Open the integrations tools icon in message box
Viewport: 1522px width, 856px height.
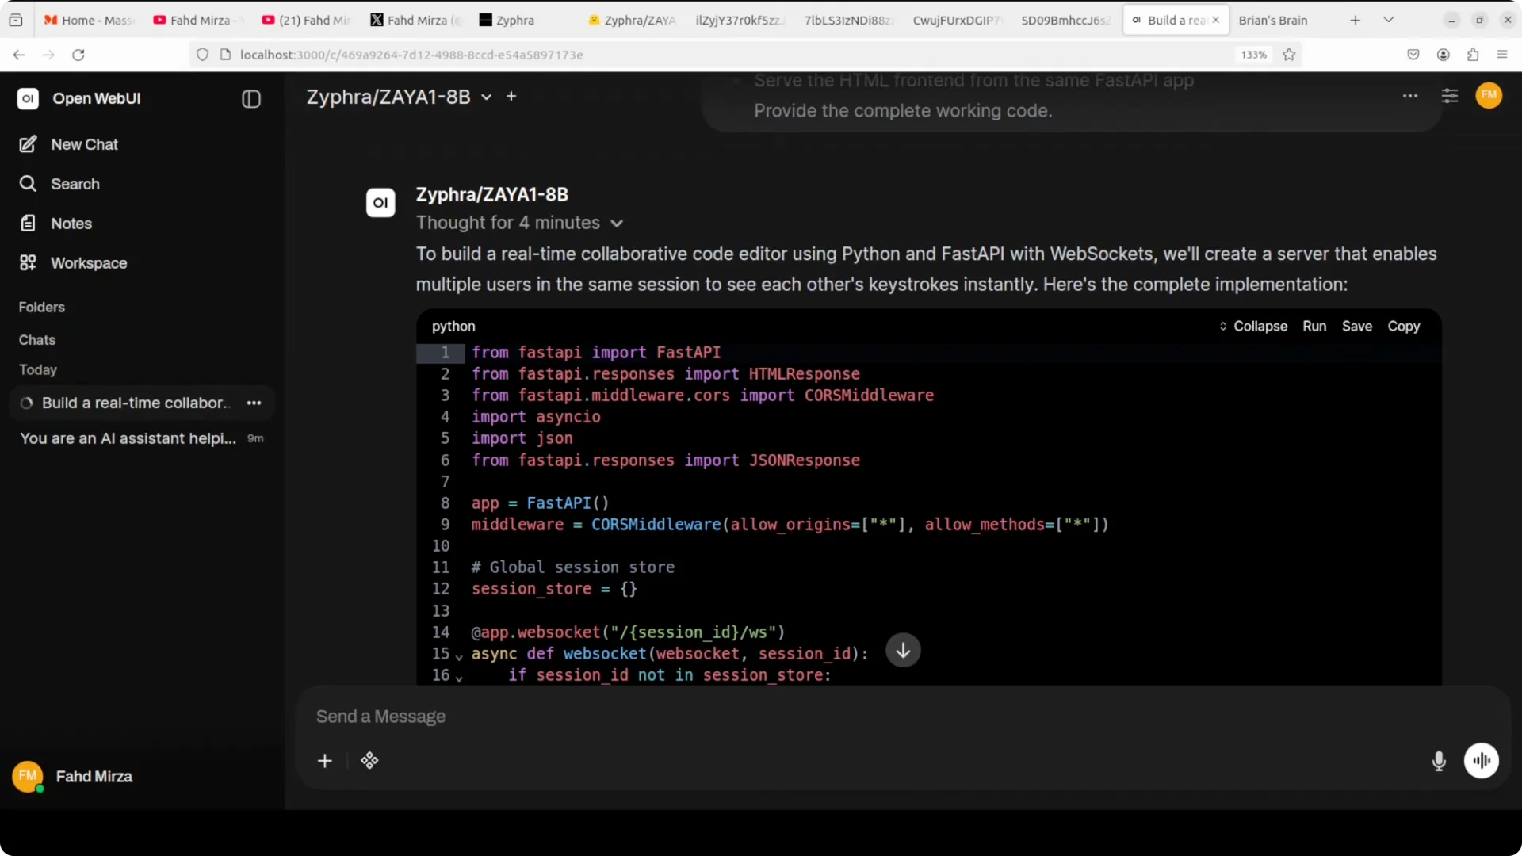[x=369, y=761]
